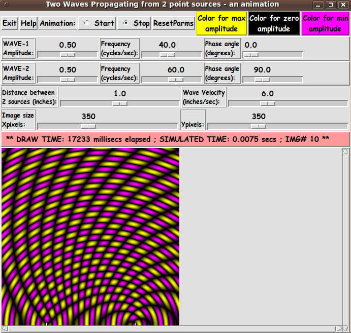
Task: Click the WAVE-1 Amplitude label
Action: click(x=19, y=48)
